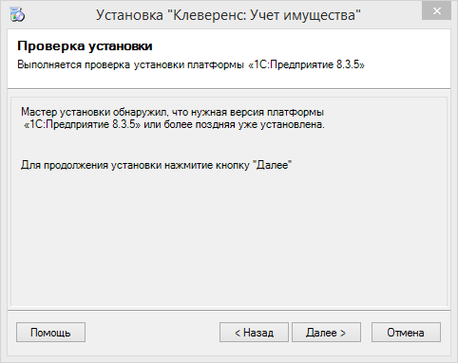Open help with the Помощь button
Viewport: 458px width, 363px height.
click(x=50, y=333)
